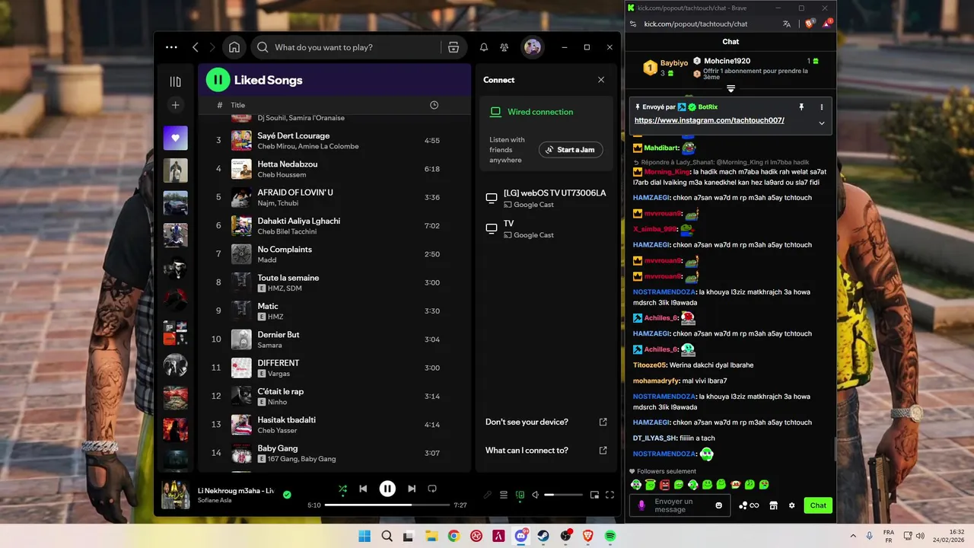Image resolution: width=974 pixels, height=548 pixels.
Task: Open the Spotify Home button
Action: [x=234, y=47]
